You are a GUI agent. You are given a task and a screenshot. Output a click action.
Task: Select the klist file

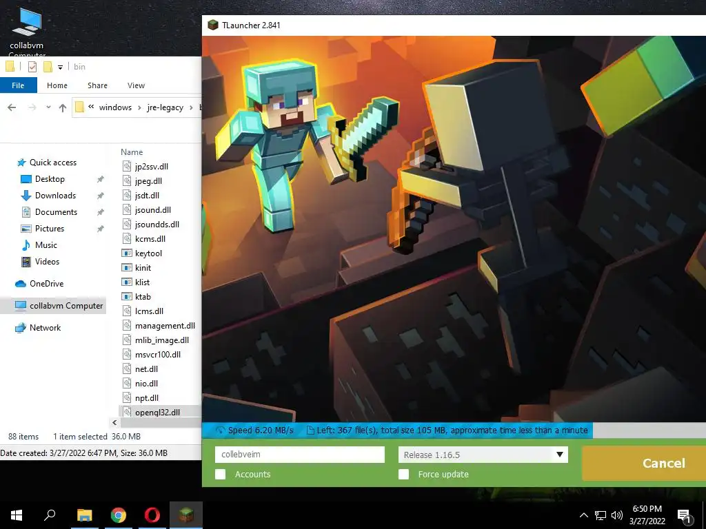[x=142, y=282]
